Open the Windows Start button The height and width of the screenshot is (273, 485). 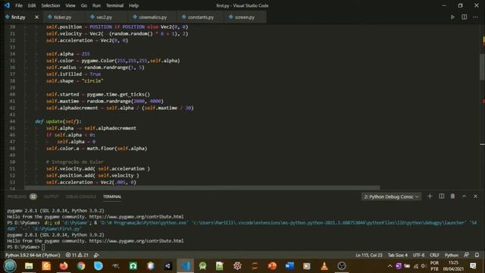click(10, 266)
